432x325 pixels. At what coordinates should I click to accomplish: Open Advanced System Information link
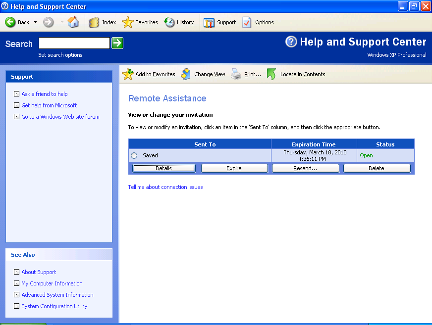click(57, 295)
